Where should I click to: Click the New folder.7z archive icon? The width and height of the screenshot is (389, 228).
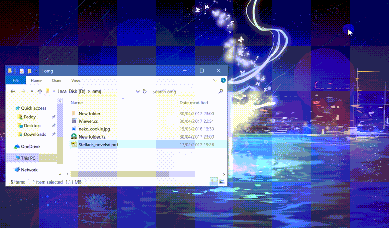coord(74,136)
